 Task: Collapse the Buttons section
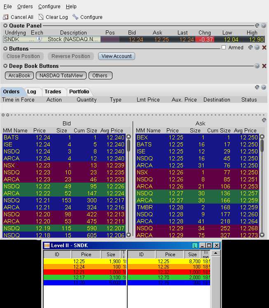pos(5,49)
